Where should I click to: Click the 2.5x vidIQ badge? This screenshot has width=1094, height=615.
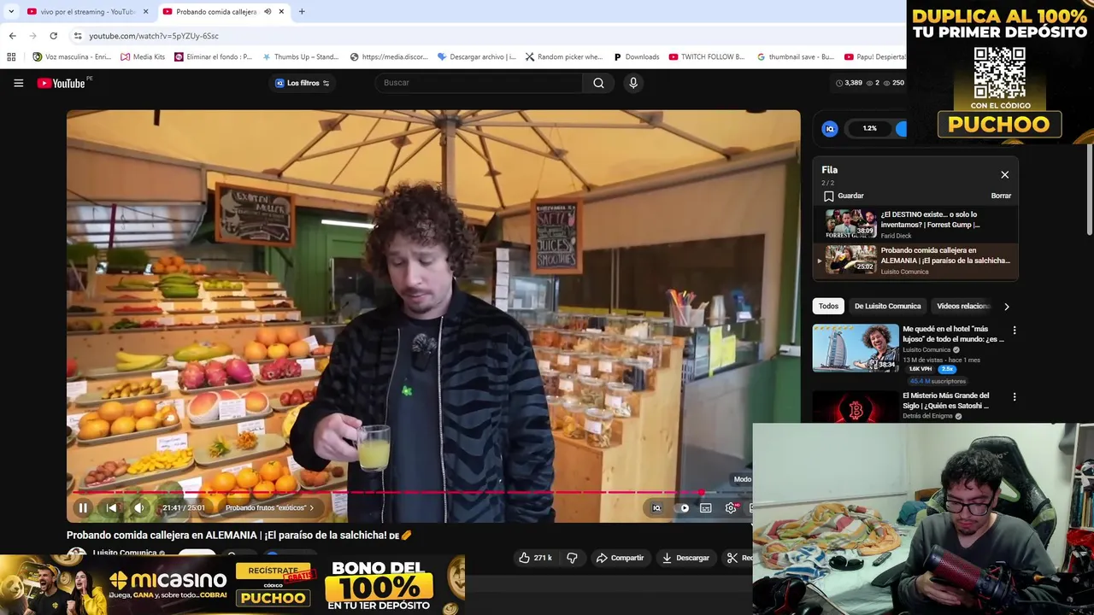(946, 369)
